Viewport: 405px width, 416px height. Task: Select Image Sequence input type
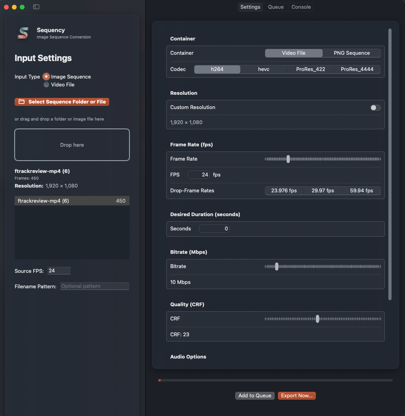point(46,77)
